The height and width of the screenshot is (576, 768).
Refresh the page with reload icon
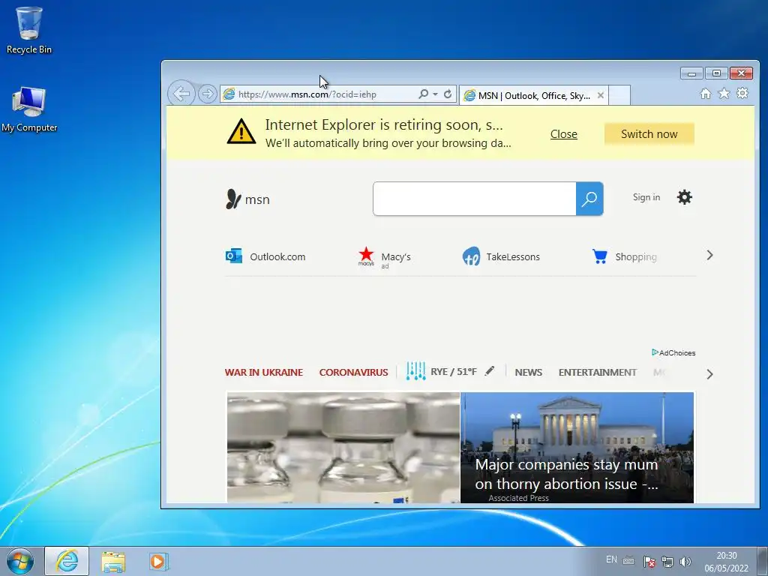point(448,94)
